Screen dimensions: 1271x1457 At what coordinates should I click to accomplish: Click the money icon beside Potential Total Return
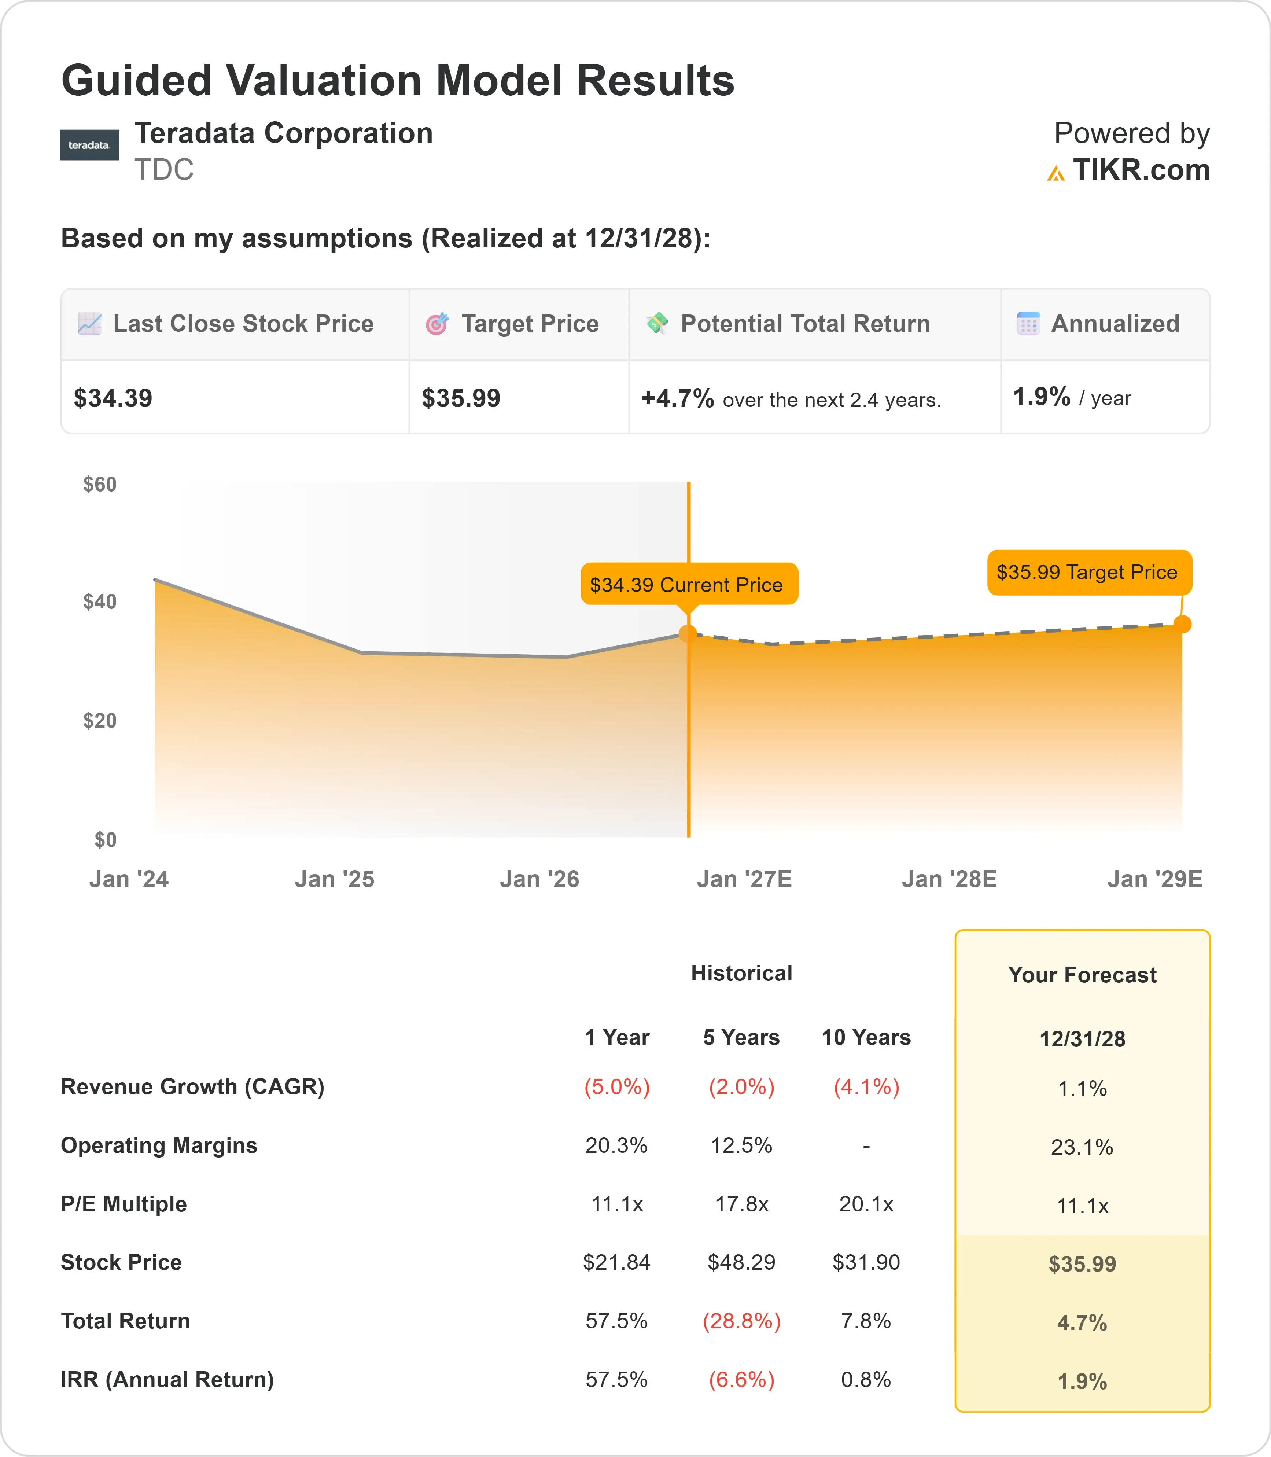click(x=657, y=323)
